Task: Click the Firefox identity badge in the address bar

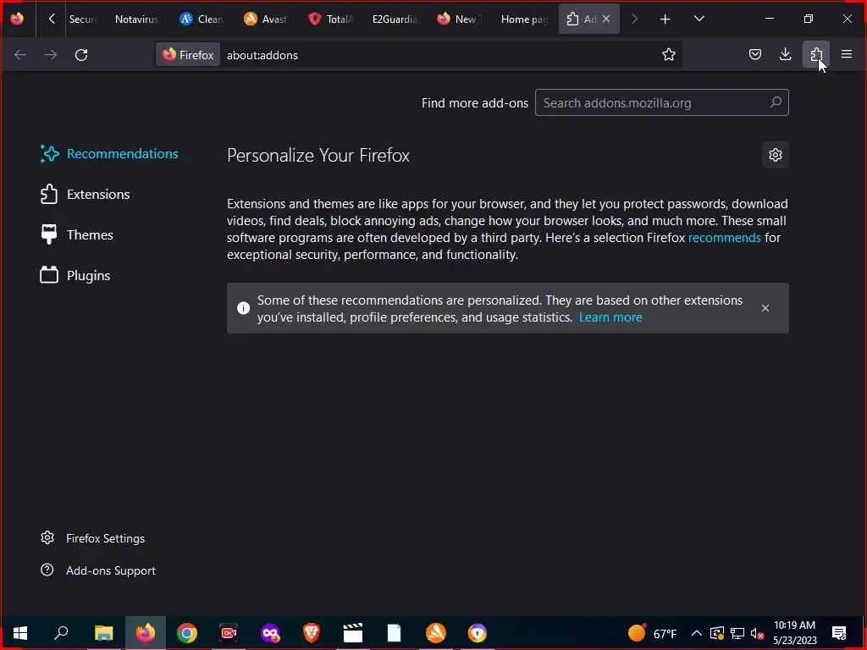Action: coord(188,55)
